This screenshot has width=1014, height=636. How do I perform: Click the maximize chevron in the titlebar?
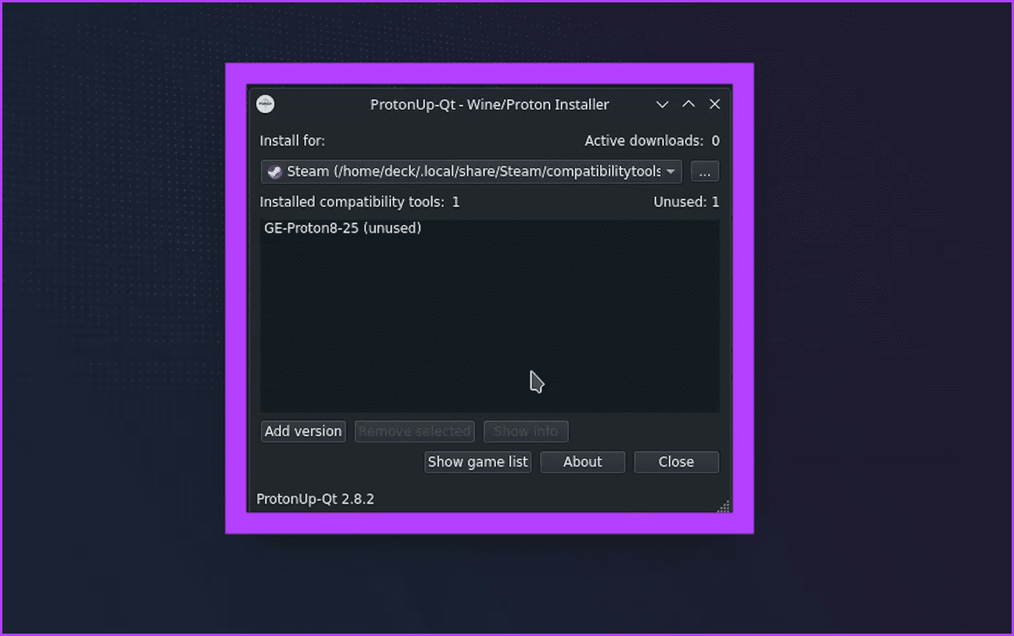pyautogui.click(x=688, y=103)
